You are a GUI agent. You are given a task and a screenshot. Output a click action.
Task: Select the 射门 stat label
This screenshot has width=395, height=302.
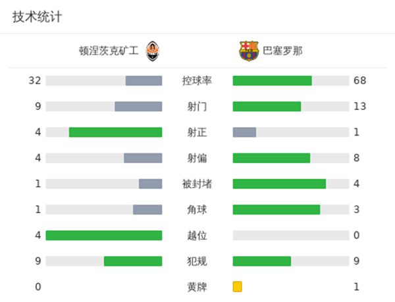tap(197, 107)
